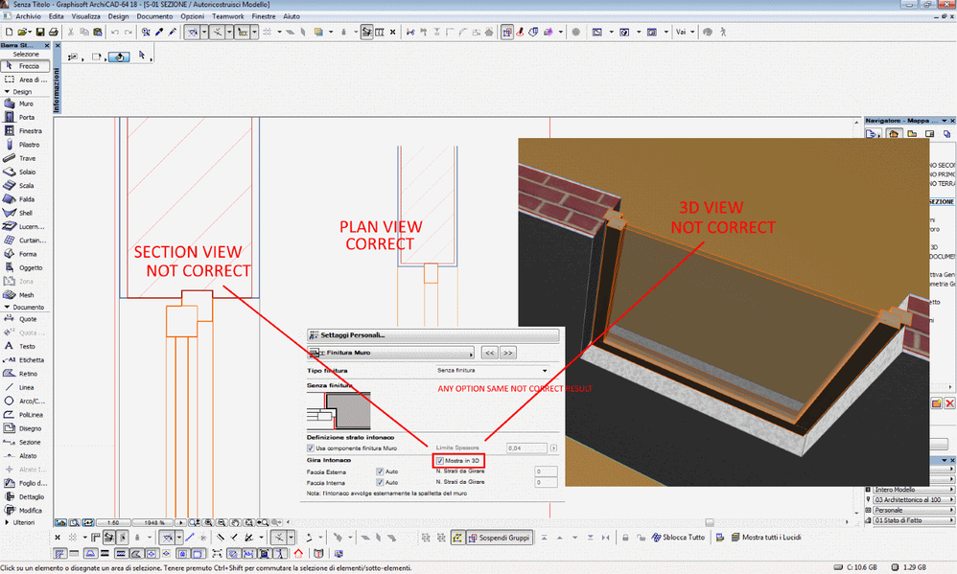Toggle the Mostra in 3D checkbox
957x574 pixels.
tap(439, 461)
